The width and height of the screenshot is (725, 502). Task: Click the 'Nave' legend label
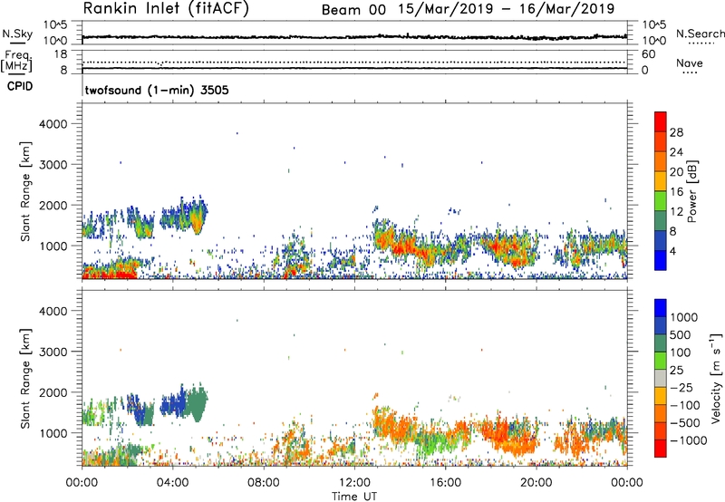point(689,63)
